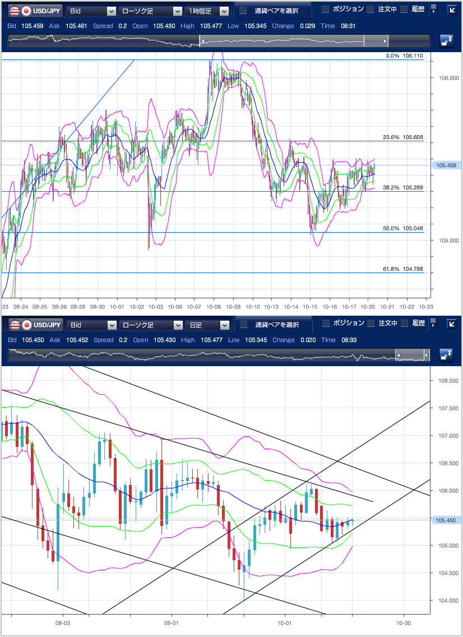Click the 105.459 current price label on the hourly axis
Screen dimensions: 463x637
coord(446,165)
